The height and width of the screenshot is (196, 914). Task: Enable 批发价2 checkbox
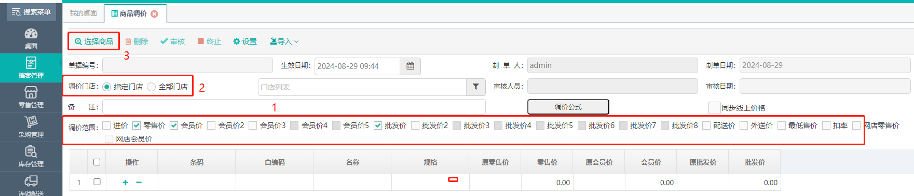click(415, 125)
